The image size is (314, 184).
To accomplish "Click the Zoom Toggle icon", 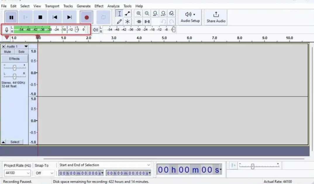I will click(x=171, y=13).
